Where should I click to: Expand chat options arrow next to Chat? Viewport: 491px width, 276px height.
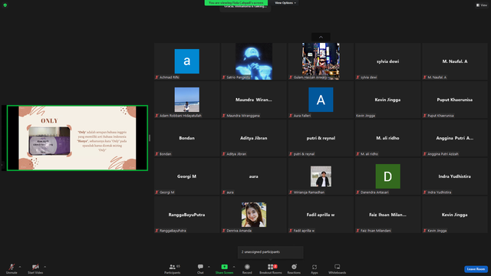point(209,267)
